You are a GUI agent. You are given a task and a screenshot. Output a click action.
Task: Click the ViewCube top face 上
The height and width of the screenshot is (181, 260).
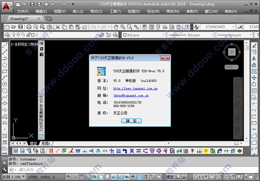pyautogui.click(x=232, y=52)
